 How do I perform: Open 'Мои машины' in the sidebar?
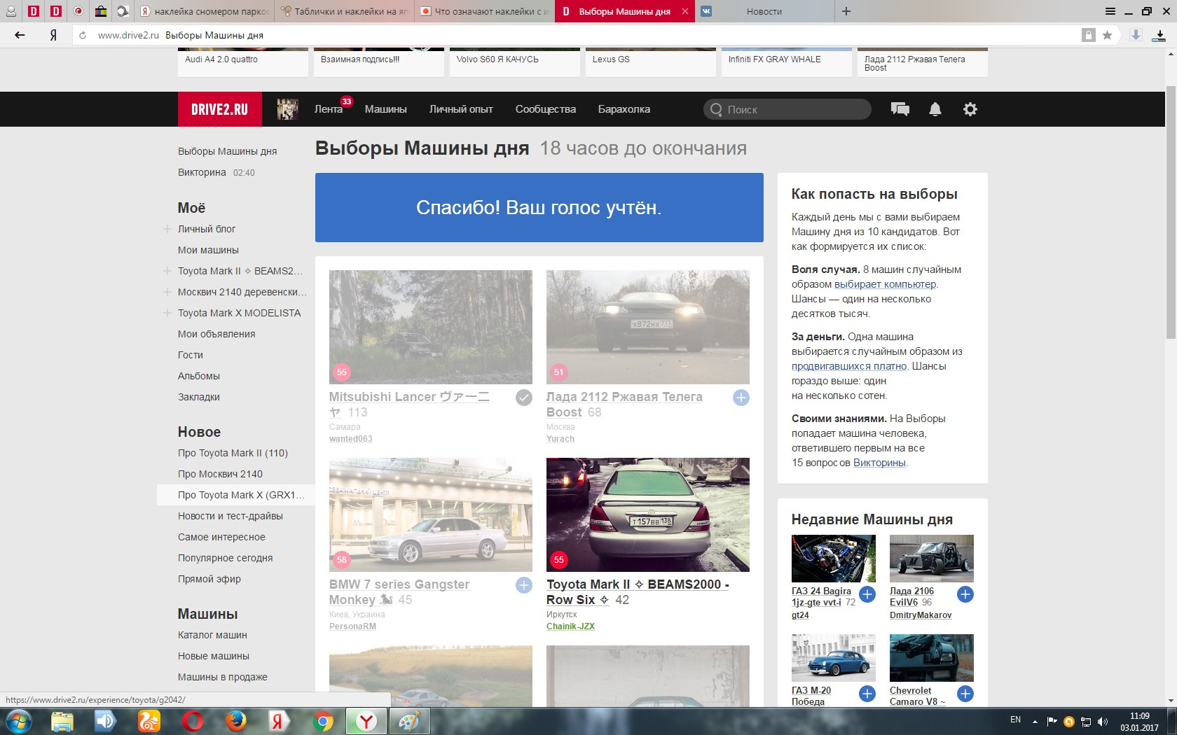pos(208,250)
